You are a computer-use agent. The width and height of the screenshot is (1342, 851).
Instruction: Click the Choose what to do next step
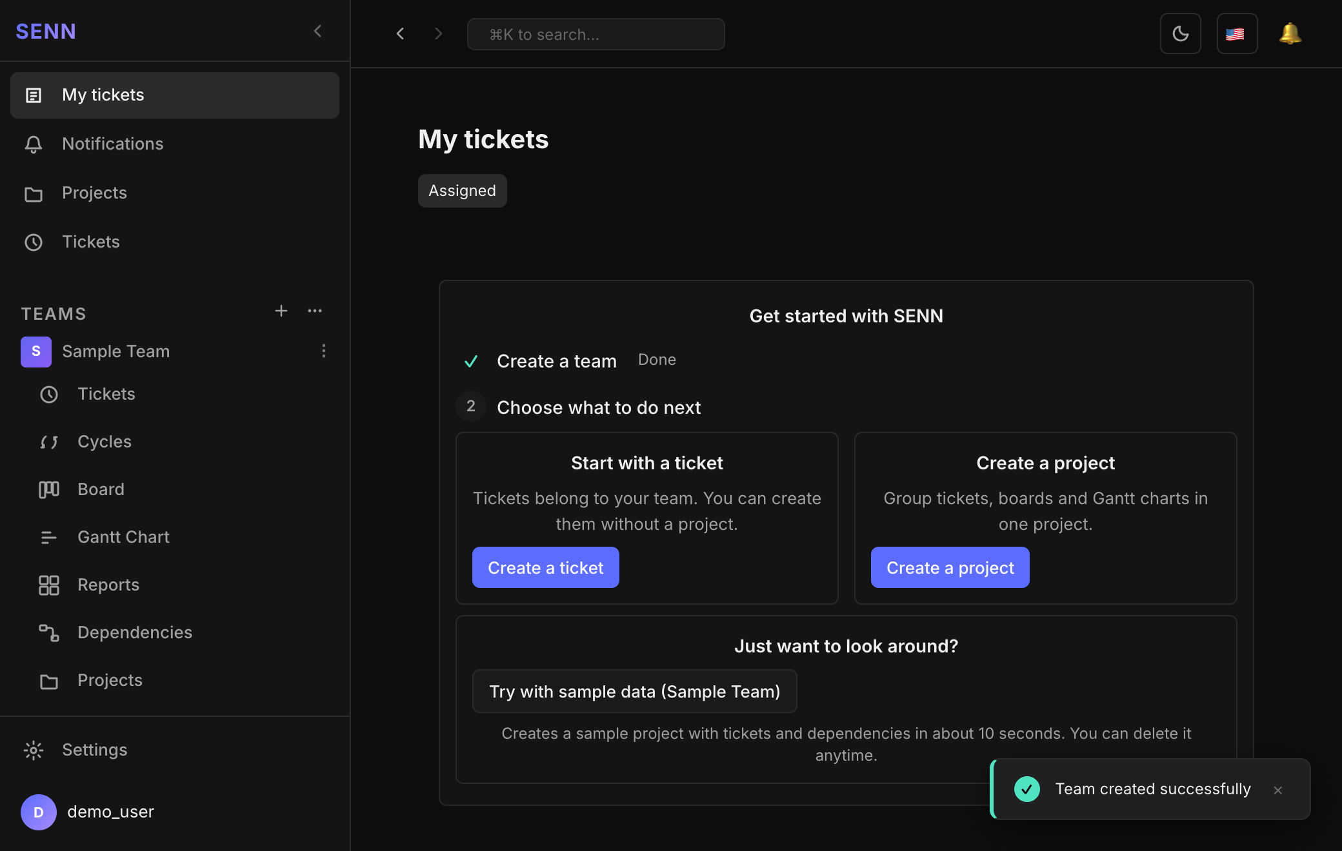(599, 407)
